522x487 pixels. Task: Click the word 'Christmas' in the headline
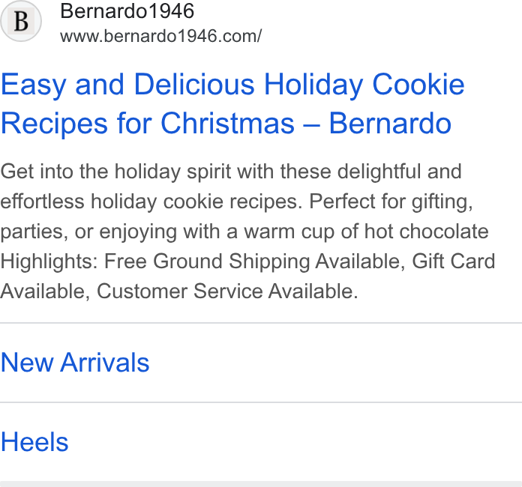[228, 124]
